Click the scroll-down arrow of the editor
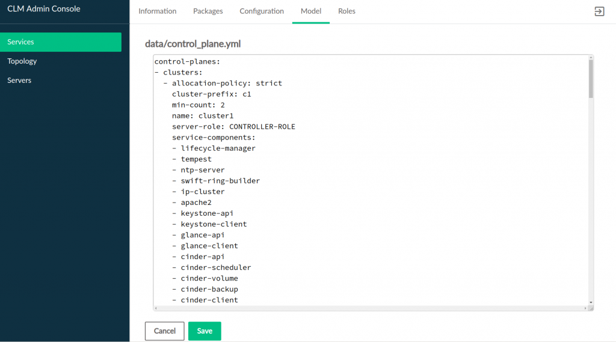Image resolution: width=616 pixels, height=342 pixels. pos(591,302)
